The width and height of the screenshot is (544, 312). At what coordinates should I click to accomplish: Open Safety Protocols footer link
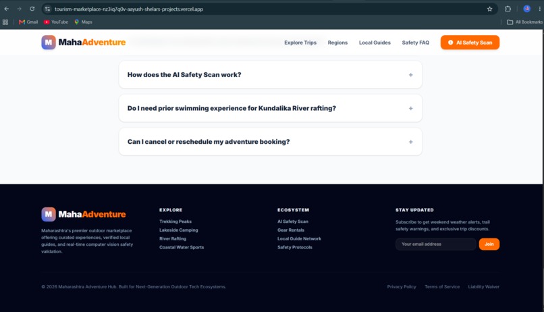tap(294, 247)
